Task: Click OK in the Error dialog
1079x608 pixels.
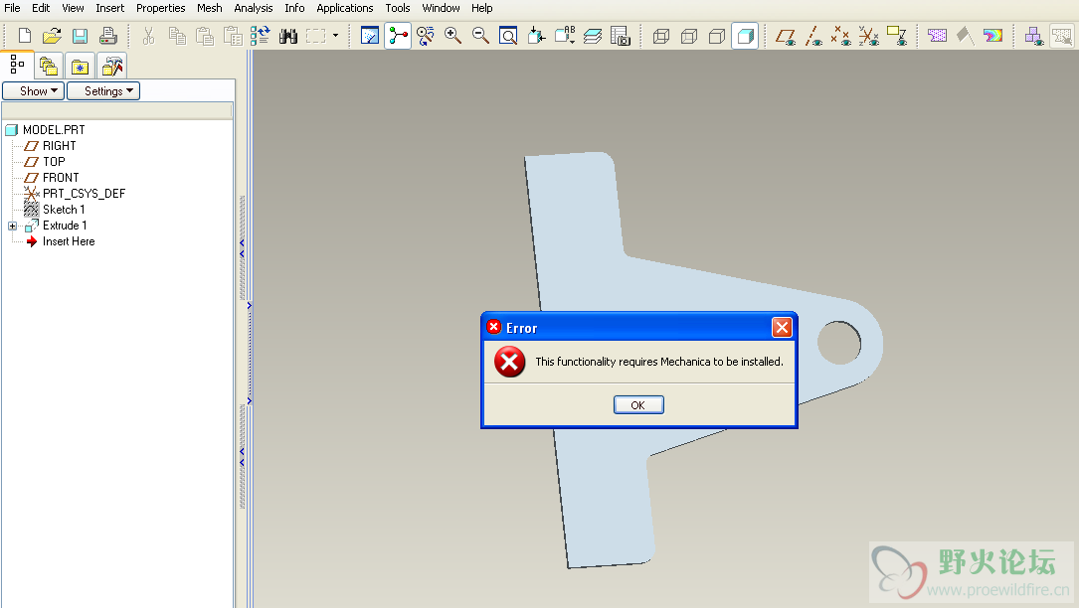Action: click(x=638, y=405)
